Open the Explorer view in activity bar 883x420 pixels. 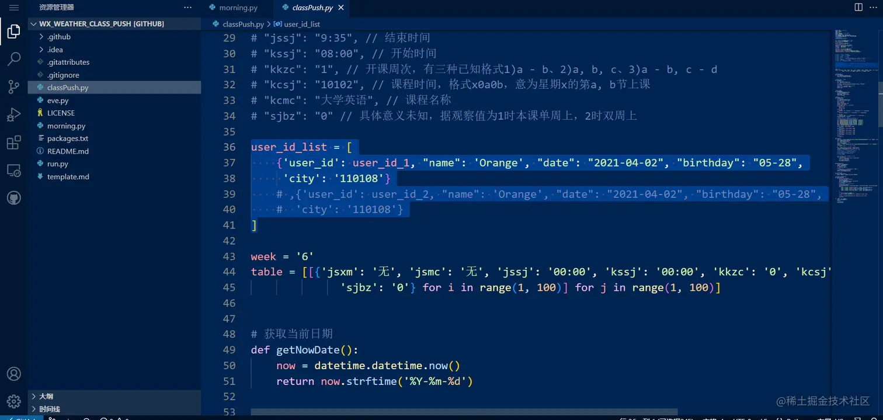[14, 32]
